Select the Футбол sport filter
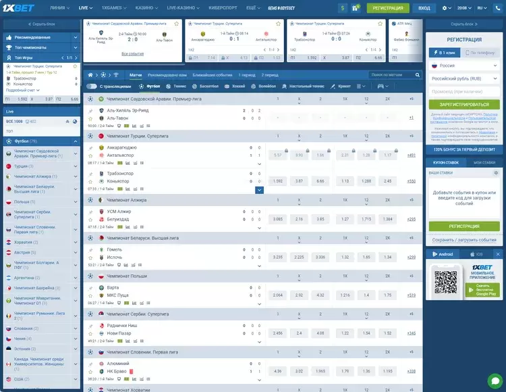 tap(149, 87)
